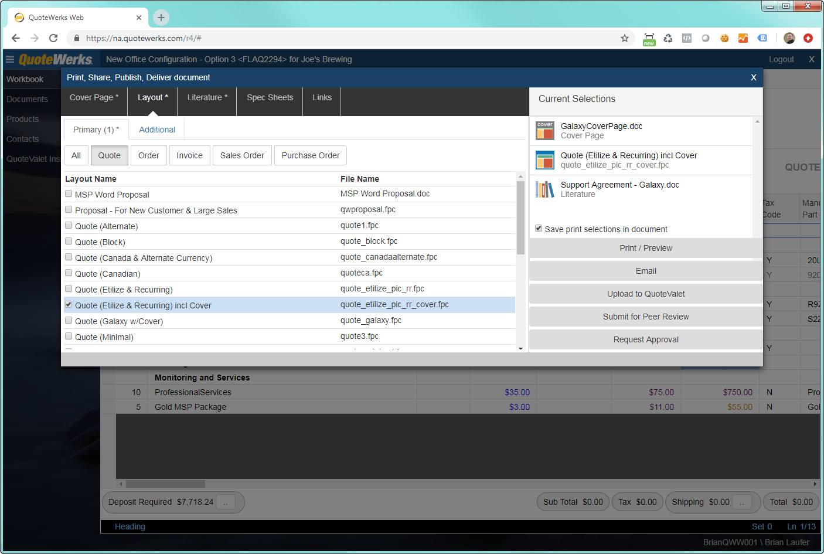Close the QuoteWerks Web browser tab

139,18
